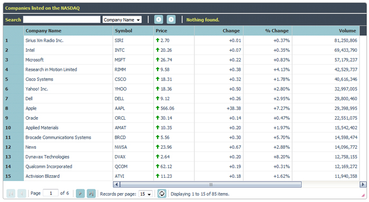Click the search previous result arrow icon
369x202 pixels.
159,20
